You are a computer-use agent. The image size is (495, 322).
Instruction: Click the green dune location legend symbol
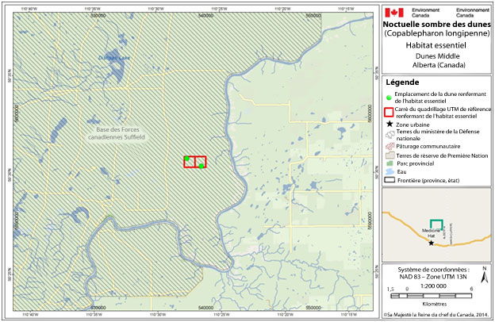pos(389,97)
